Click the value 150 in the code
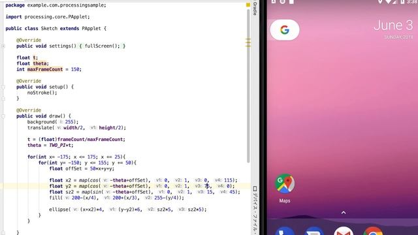This screenshot has height=235, width=418. point(75,69)
